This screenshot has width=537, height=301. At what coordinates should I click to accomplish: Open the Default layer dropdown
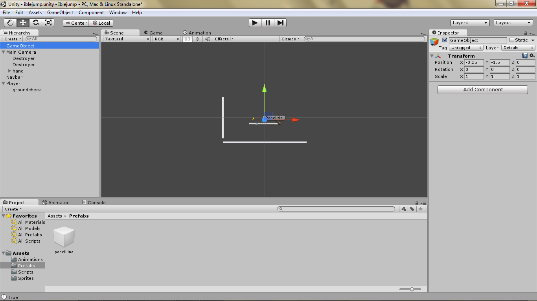(519, 47)
